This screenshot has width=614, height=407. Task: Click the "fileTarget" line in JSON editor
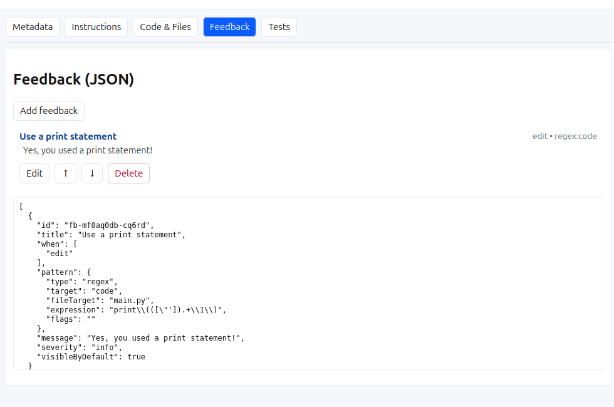coord(100,301)
